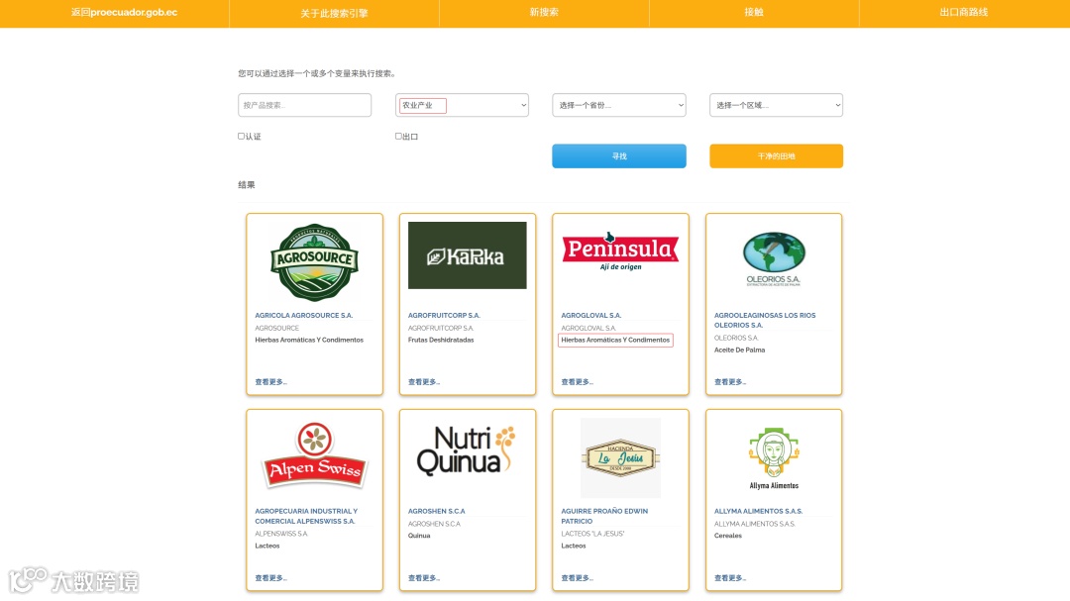Click 查看更多 on the Agrogloval card
The height and width of the screenshot is (601, 1070).
(x=577, y=382)
